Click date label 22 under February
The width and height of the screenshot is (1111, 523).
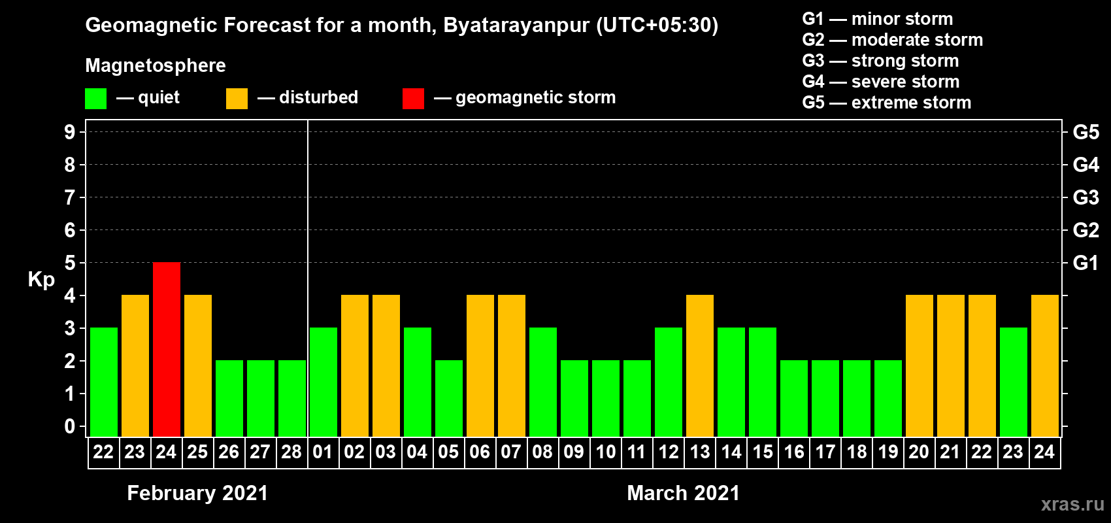103,452
